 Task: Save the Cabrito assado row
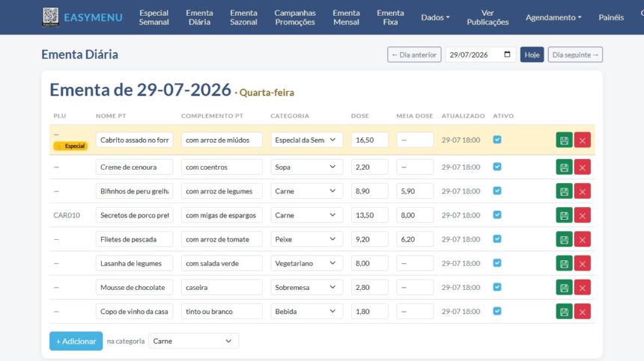point(564,140)
